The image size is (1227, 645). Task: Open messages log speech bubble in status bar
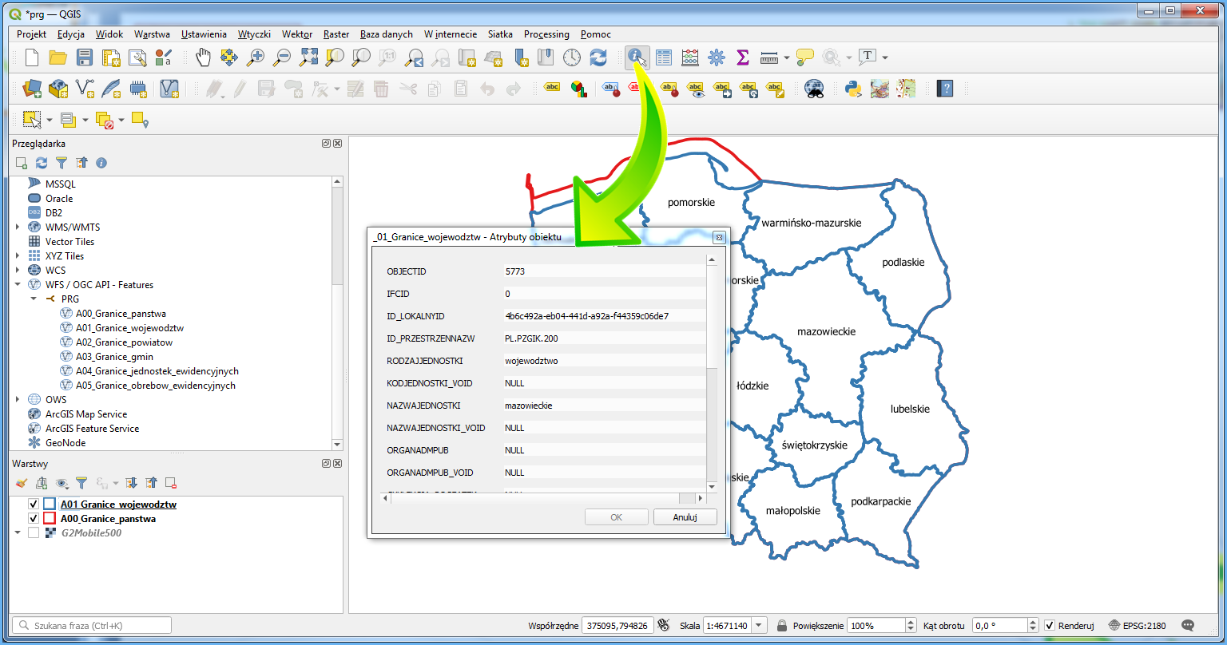click(1188, 625)
